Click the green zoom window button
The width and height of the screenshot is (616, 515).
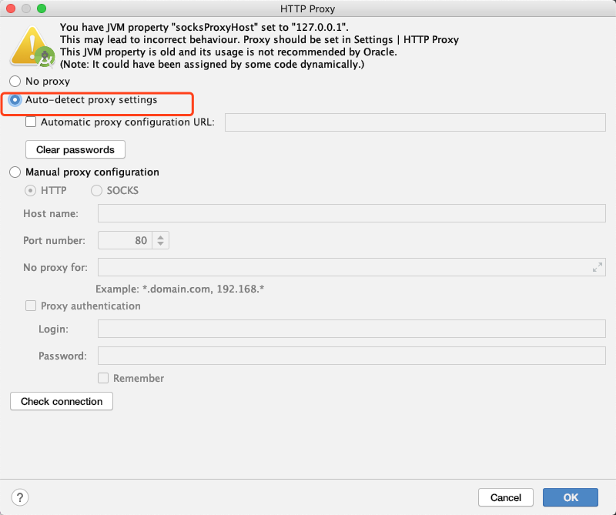point(42,8)
